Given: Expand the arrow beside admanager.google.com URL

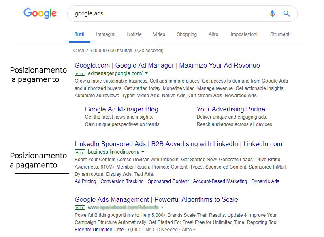Looking at the screenshot, I should coord(147,73).
